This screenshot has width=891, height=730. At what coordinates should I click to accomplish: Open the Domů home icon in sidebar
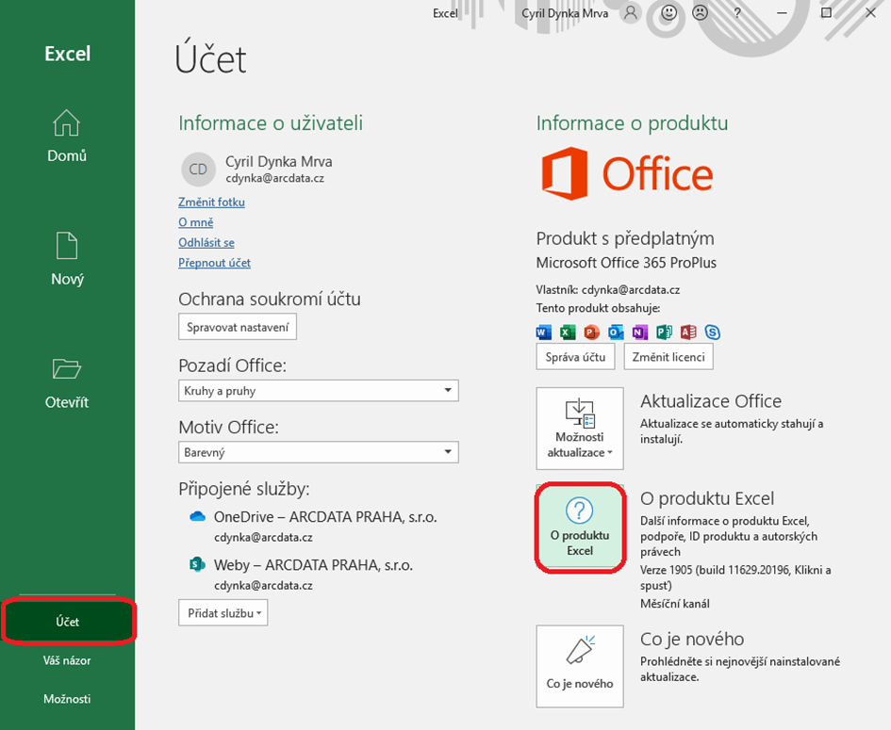click(67, 123)
